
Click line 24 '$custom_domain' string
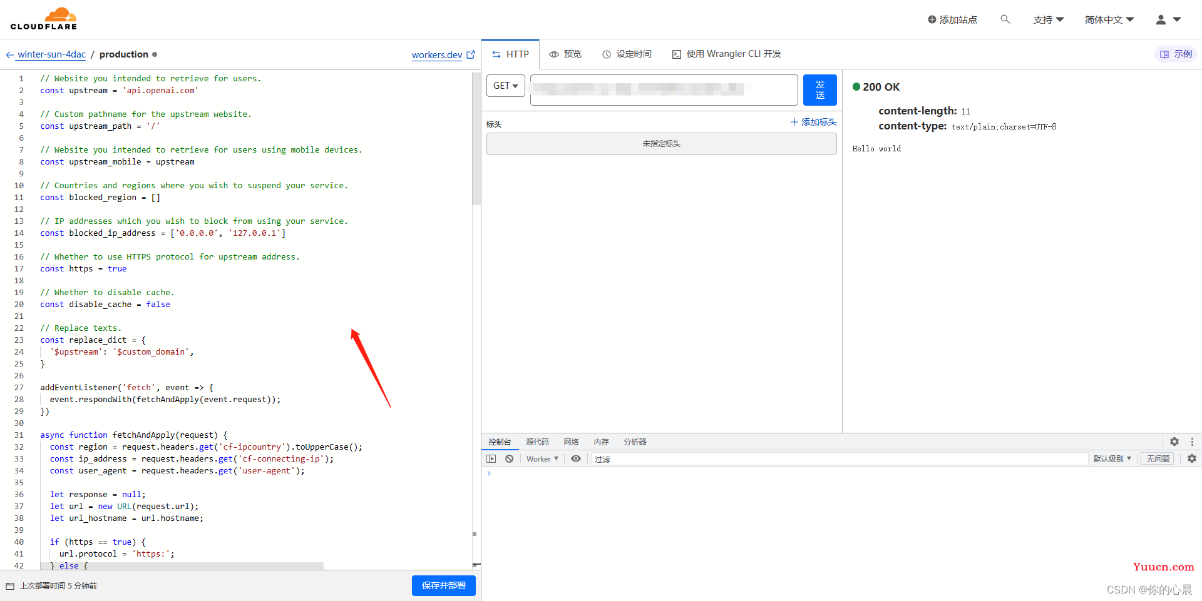[151, 352]
